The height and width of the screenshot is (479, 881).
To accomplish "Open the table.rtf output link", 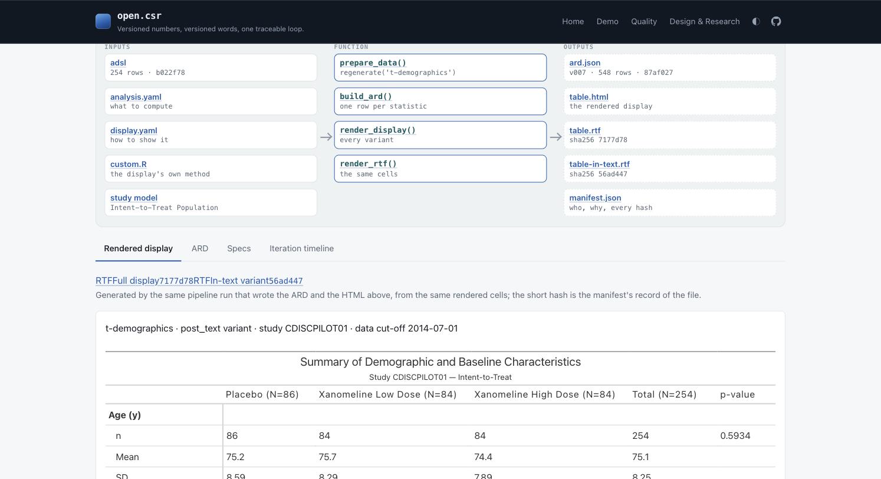I will tap(584, 130).
